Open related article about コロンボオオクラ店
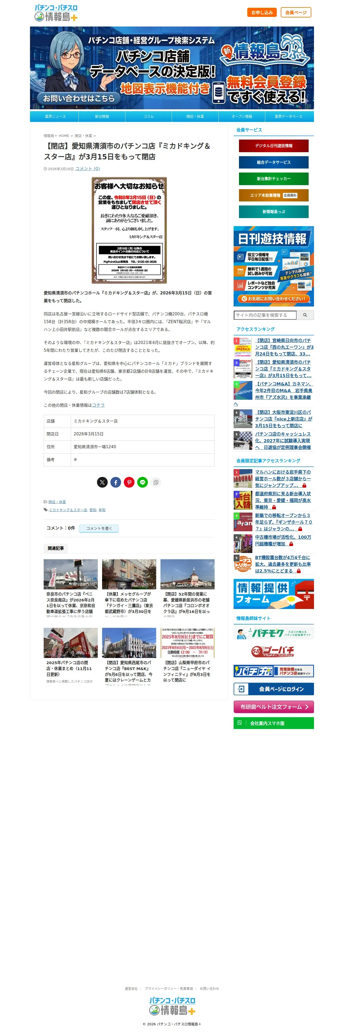Screen dimensions: 344x1032 click(x=188, y=588)
